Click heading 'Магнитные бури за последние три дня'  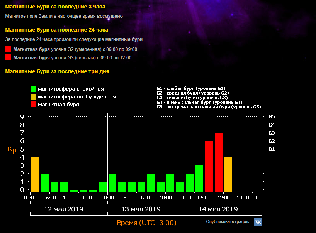click(x=57, y=71)
